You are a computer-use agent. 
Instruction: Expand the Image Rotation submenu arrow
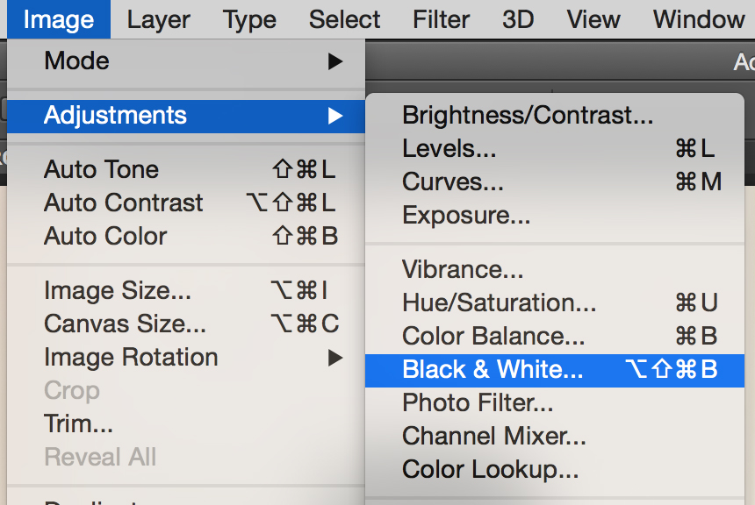click(335, 358)
